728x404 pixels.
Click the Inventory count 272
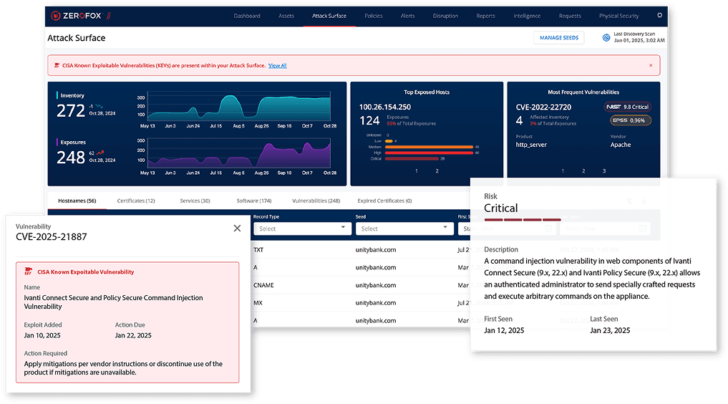click(71, 110)
